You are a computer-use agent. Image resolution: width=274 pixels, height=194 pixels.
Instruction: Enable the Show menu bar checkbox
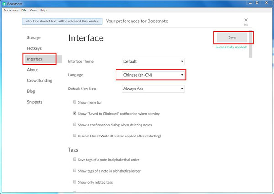[x=74, y=102]
